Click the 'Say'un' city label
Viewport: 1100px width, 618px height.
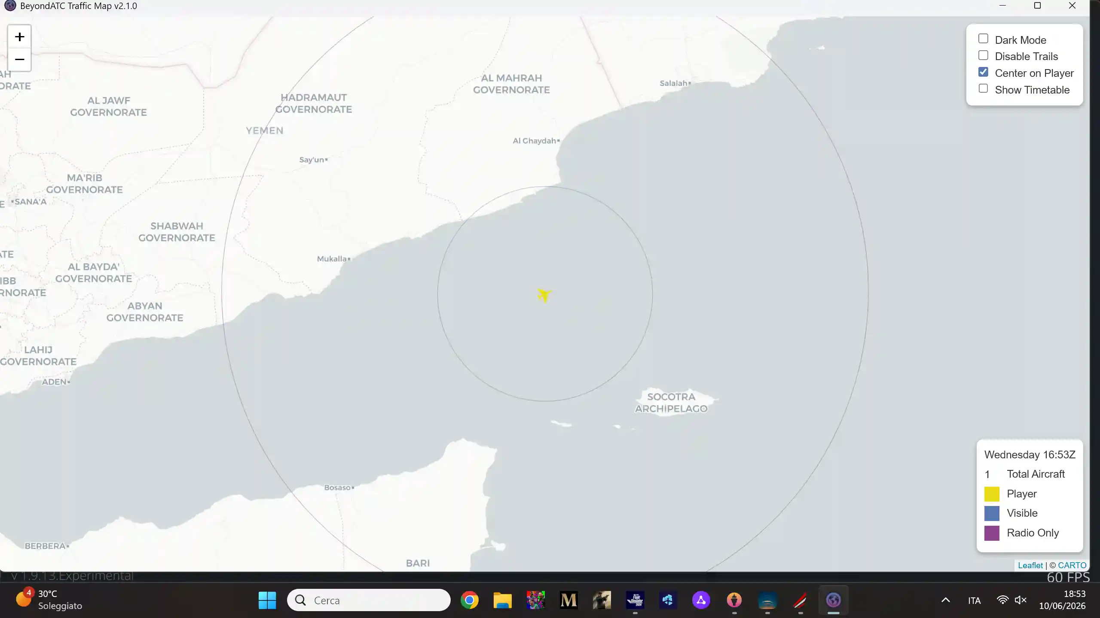[x=312, y=160]
